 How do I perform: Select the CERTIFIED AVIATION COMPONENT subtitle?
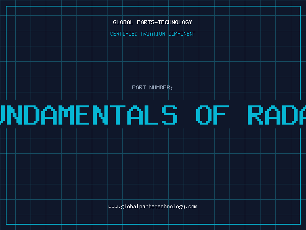point(153,34)
